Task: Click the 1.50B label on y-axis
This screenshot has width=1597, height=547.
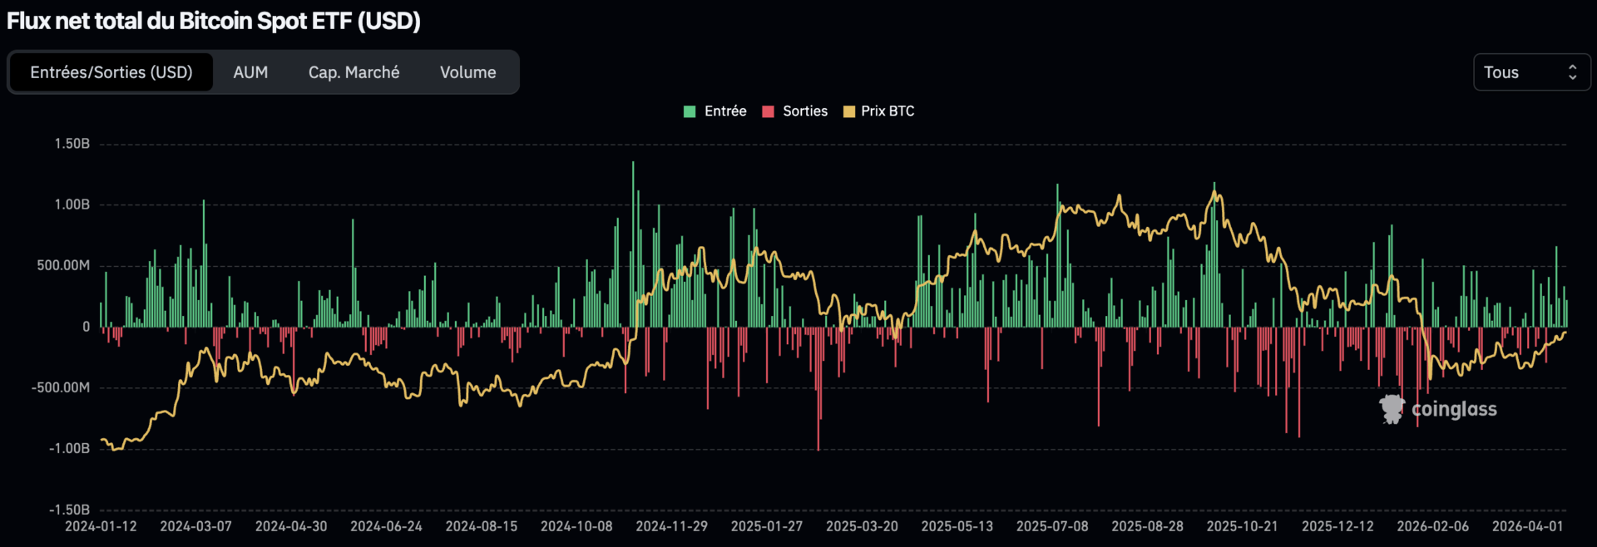Action: point(72,144)
